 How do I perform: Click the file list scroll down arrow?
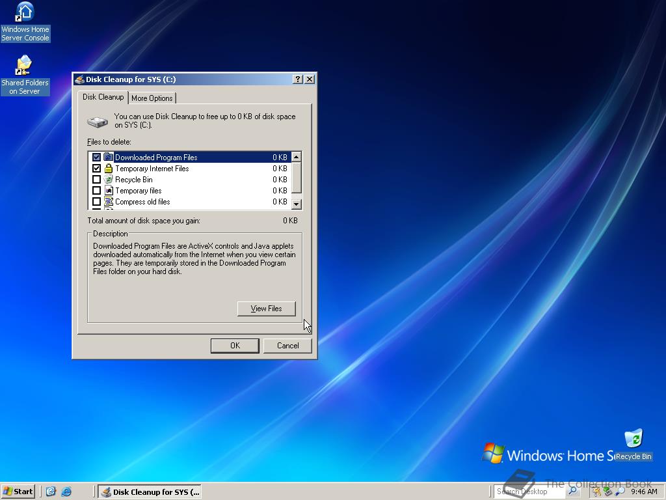(x=297, y=204)
